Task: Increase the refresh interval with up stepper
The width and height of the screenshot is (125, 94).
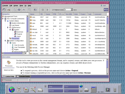Action: tap(72, 9)
